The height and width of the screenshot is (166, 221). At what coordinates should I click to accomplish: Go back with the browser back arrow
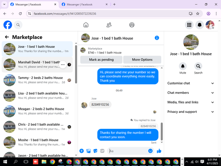pos(5,14)
